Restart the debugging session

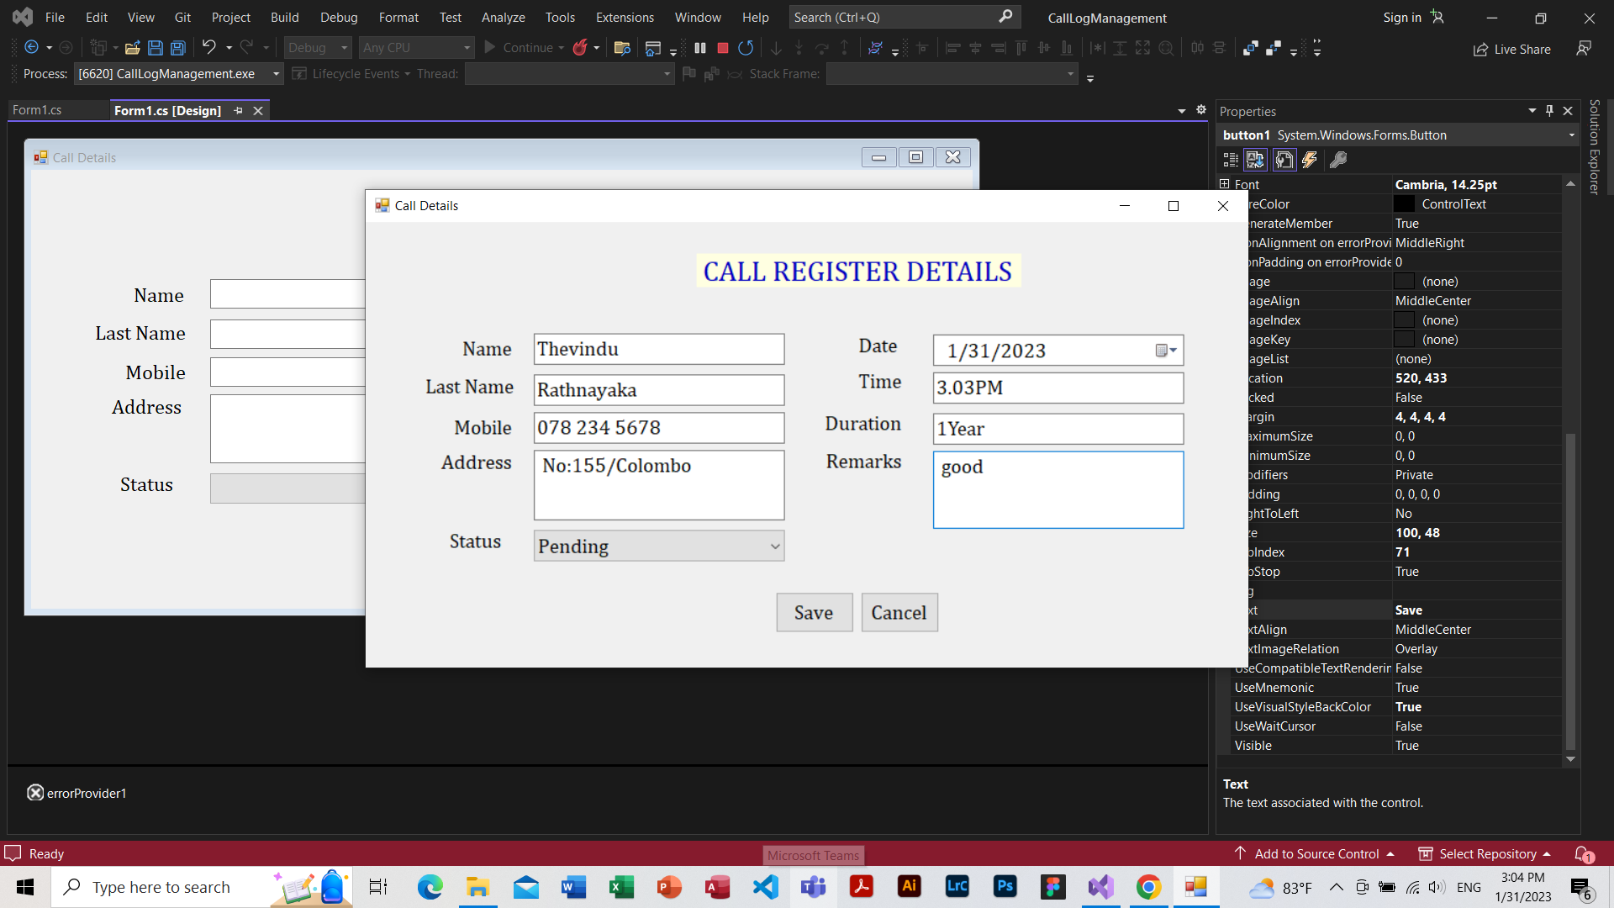pyautogui.click(x=746, y=48)
